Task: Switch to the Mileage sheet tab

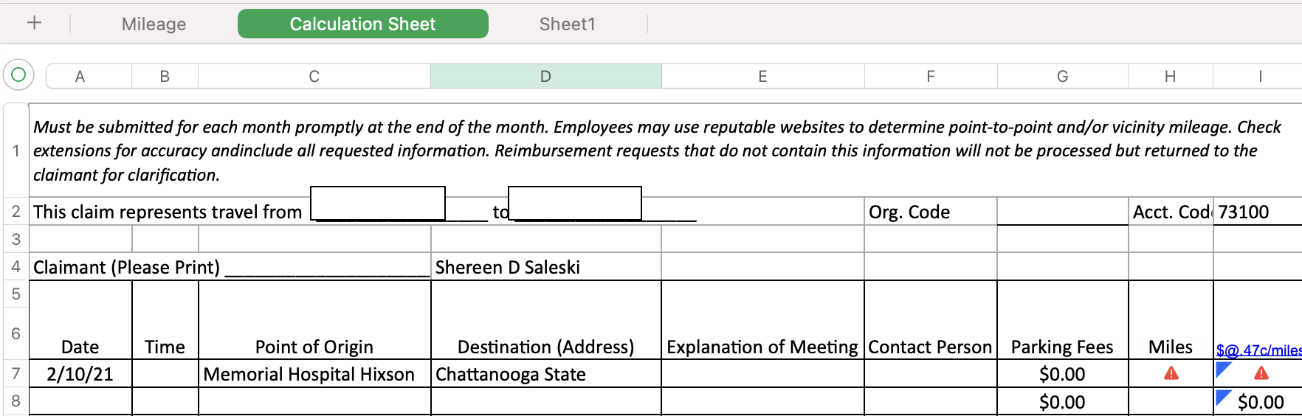Action: pyautogui.click(x=154, y=24)
